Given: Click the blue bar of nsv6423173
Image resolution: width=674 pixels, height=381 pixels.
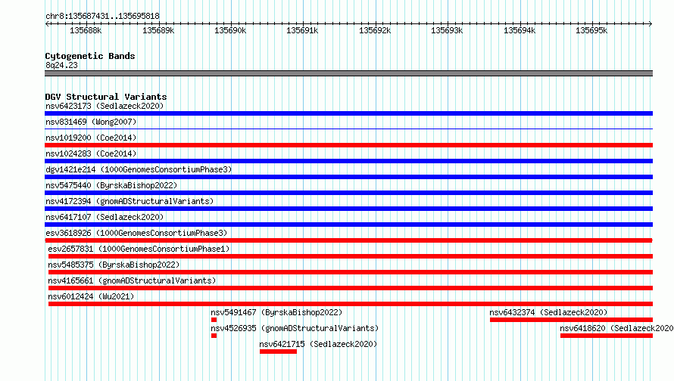Looking at the screenshot, I should (348, 113).
